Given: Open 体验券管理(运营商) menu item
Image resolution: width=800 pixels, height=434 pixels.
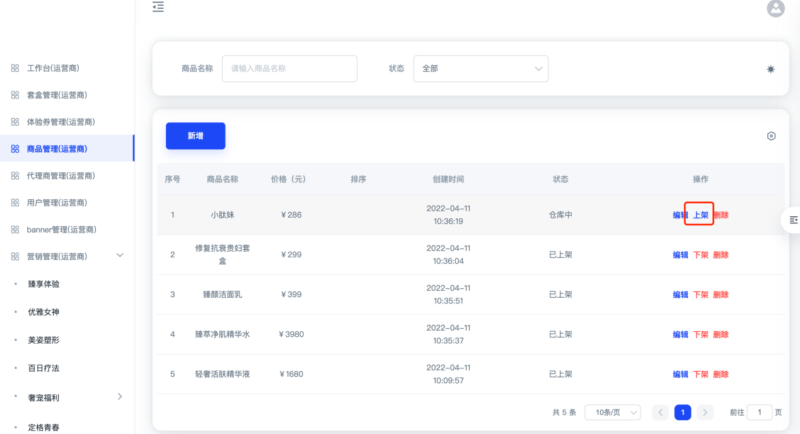Looking at the screenshot, I should click(61, 122).
